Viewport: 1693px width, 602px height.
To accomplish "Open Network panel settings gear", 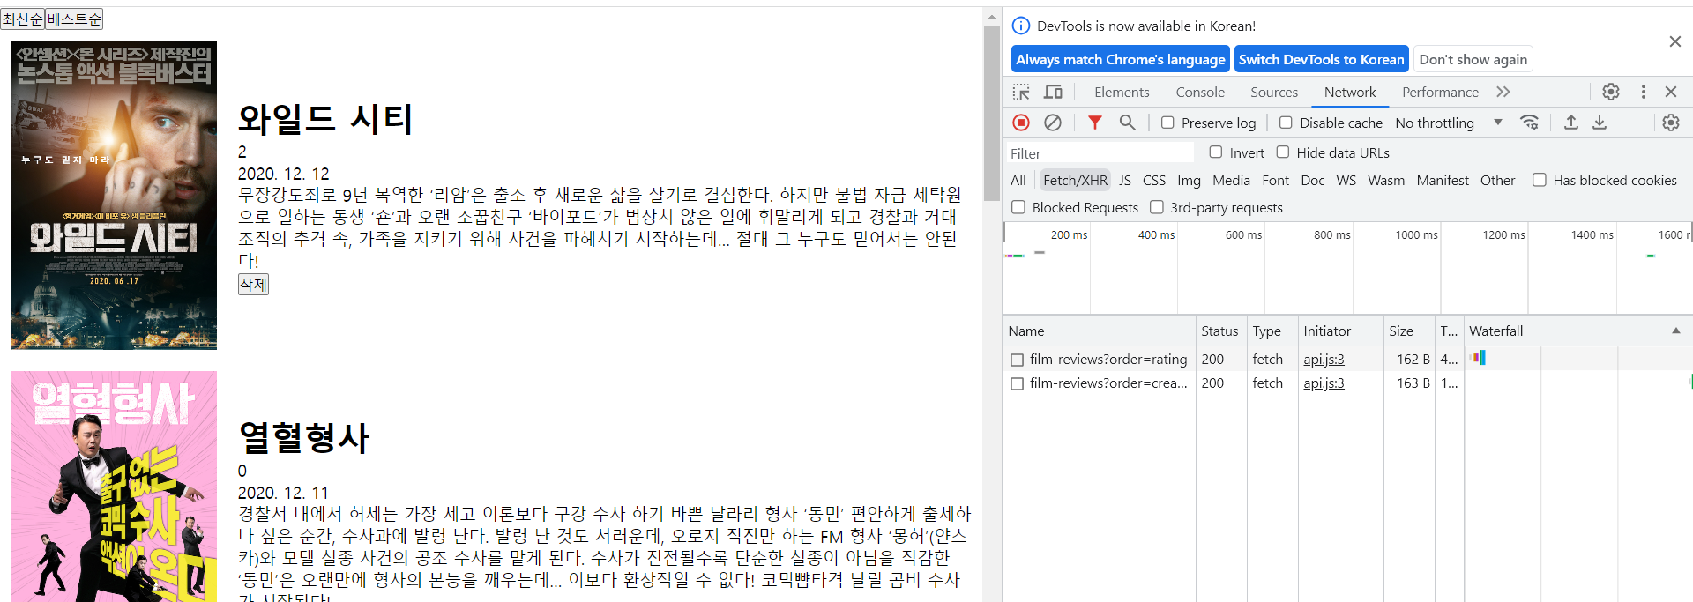I will [1671, 123].
